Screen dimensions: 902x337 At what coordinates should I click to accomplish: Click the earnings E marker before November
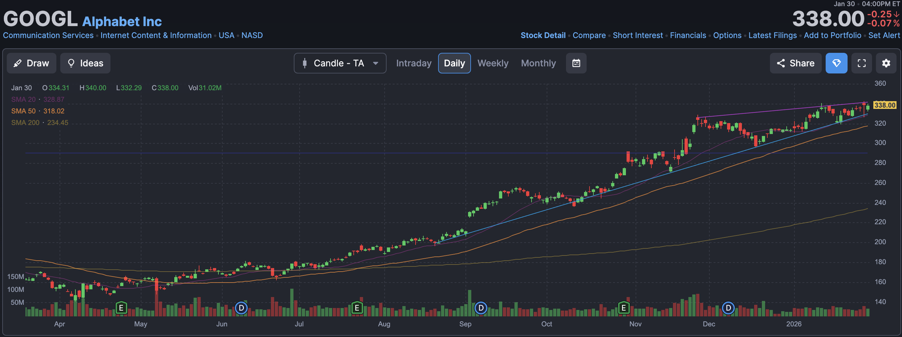[x=624, y=308]
